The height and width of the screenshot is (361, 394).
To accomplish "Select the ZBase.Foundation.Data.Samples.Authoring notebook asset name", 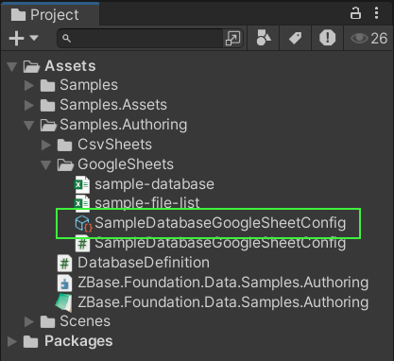I will 223,302.
